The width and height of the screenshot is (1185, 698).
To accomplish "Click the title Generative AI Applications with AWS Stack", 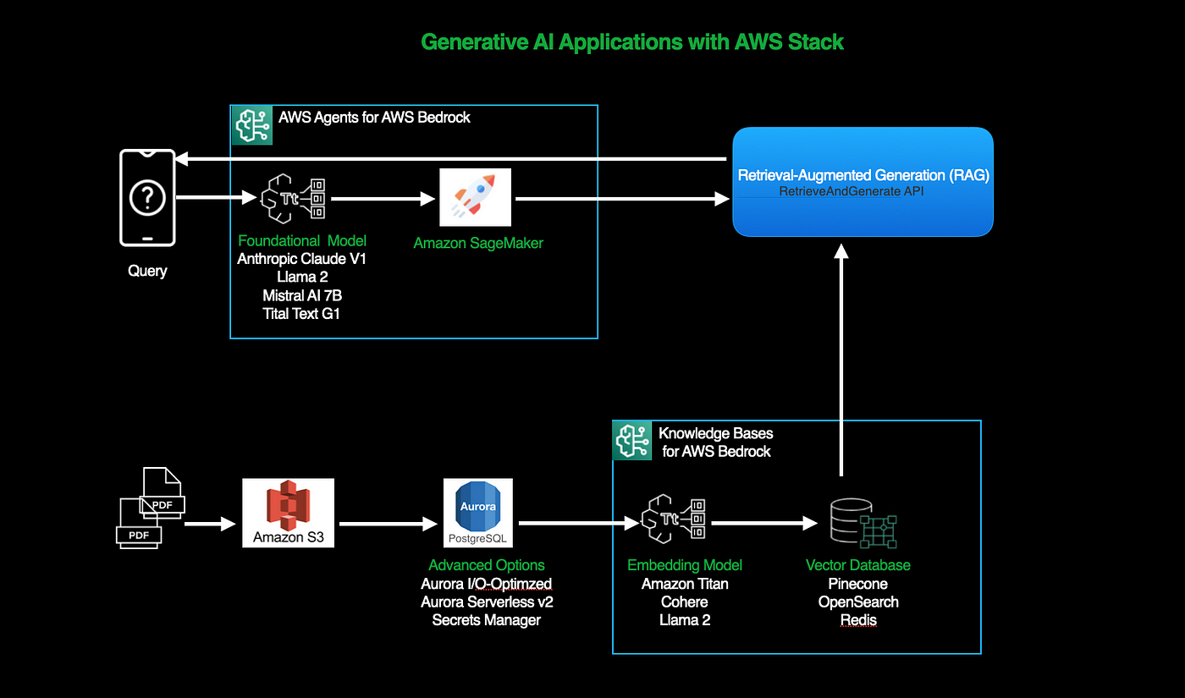I will (632, 41).
